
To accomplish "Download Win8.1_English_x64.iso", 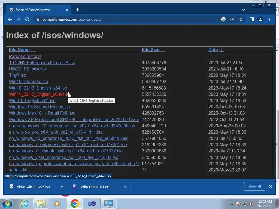I will pyautogui.click(x=32, y=101).
